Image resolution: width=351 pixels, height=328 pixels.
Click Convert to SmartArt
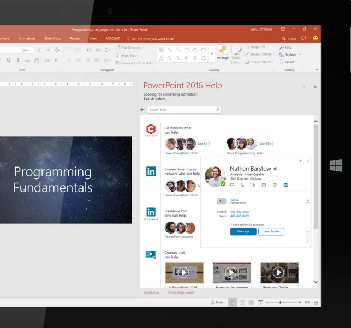coord(133,63)
